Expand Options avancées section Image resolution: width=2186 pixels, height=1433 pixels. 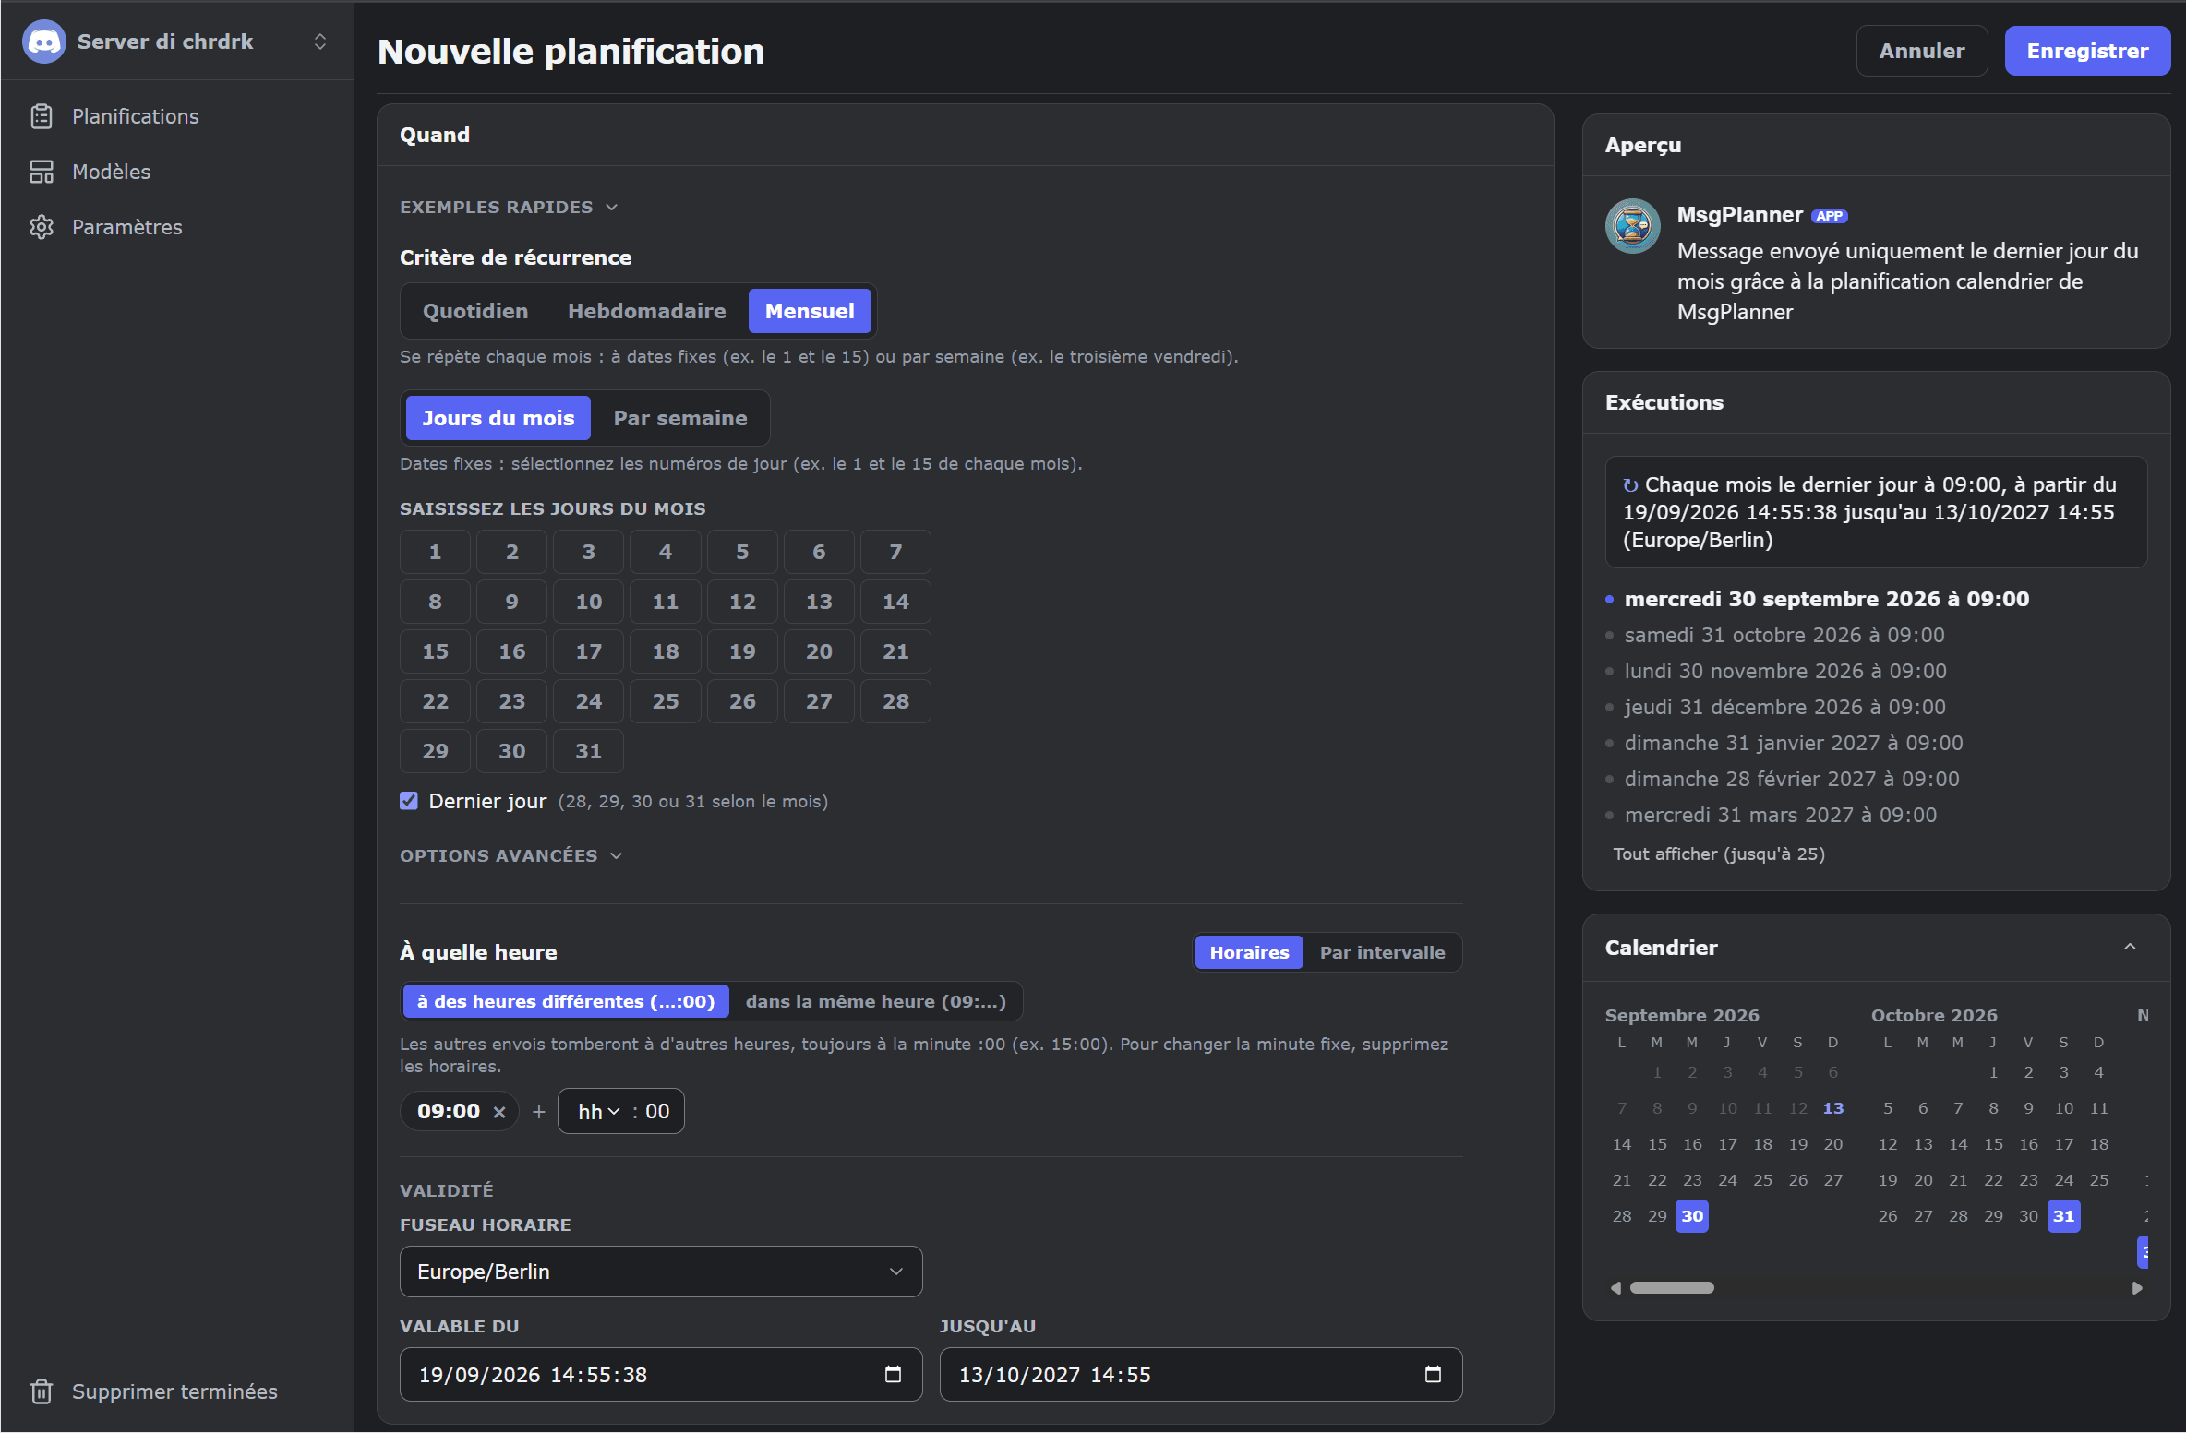click(511, 856)
